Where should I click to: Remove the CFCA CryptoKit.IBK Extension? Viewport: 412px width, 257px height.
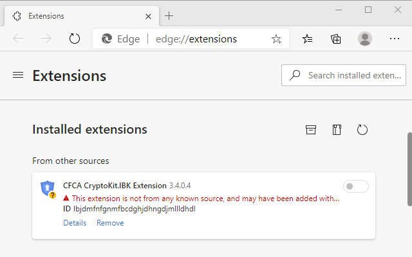(110, 223)
